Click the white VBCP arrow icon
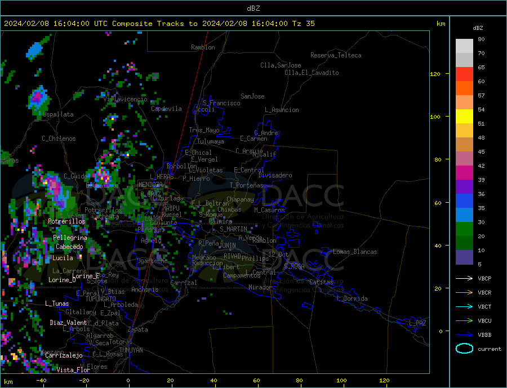507x388 pixels. point(464,278)
